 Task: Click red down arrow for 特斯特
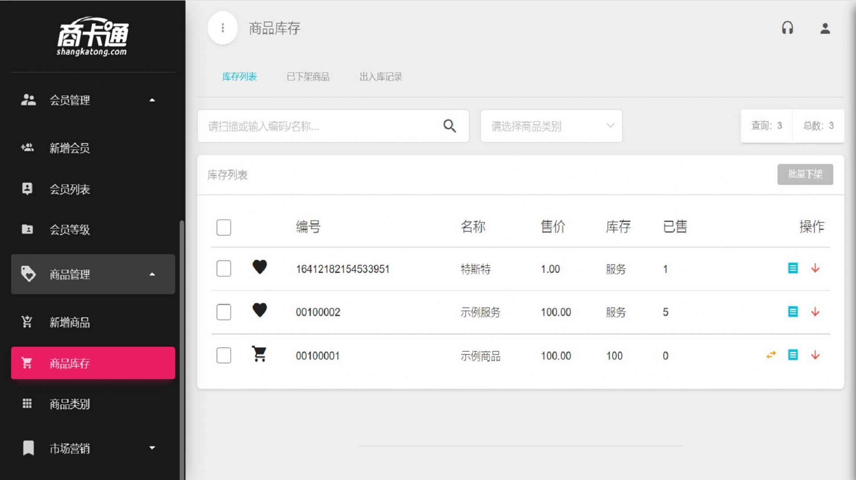coord(815,268)
